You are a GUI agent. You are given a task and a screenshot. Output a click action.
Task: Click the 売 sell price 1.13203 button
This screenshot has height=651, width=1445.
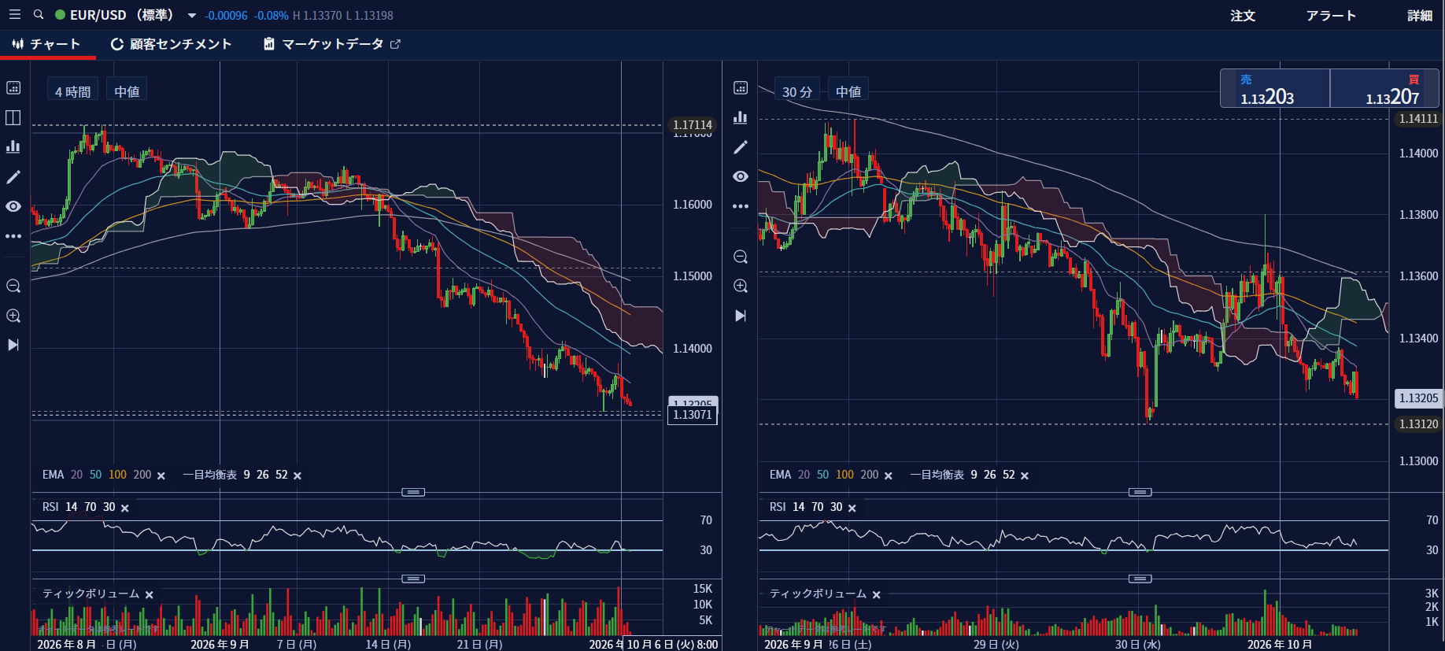click(1275, 88)
